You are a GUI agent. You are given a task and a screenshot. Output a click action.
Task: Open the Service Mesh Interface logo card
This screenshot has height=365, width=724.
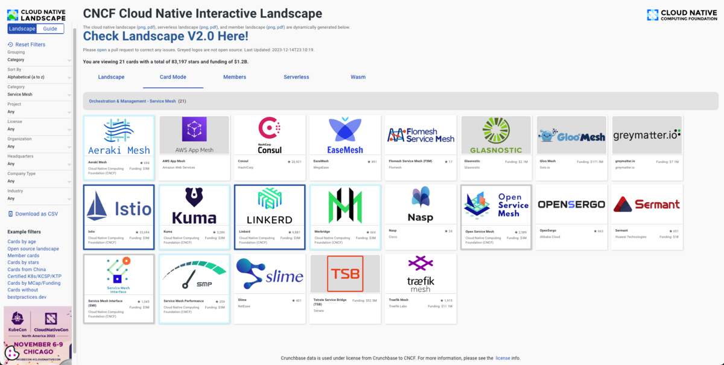(x=118, y=289)
